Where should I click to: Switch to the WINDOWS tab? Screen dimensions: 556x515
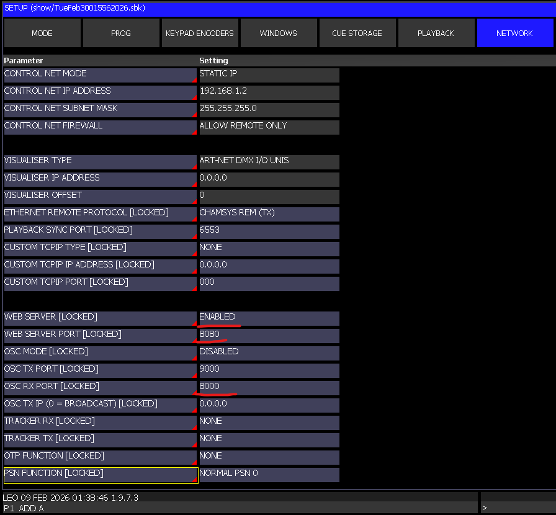278,32
